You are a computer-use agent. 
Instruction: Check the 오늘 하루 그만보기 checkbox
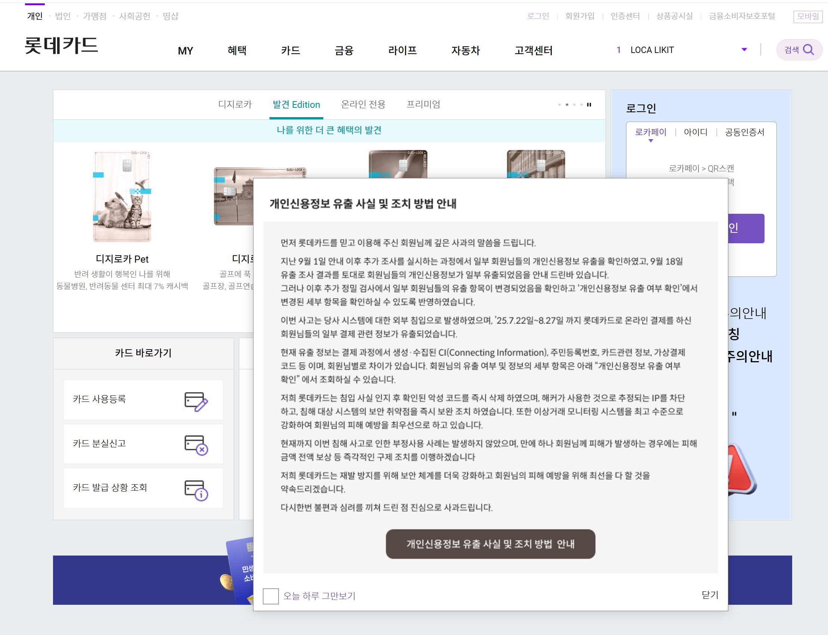click(270, 596)
